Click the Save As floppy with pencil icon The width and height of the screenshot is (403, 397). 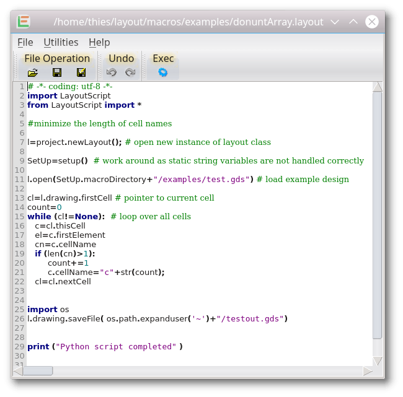tap(81, 72)
